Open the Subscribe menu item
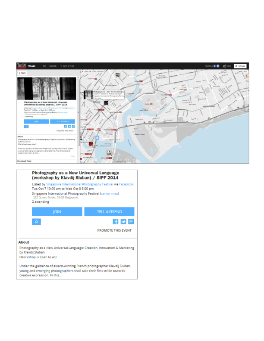This screenshot has width=264, height=341. [x=53, y=66]
